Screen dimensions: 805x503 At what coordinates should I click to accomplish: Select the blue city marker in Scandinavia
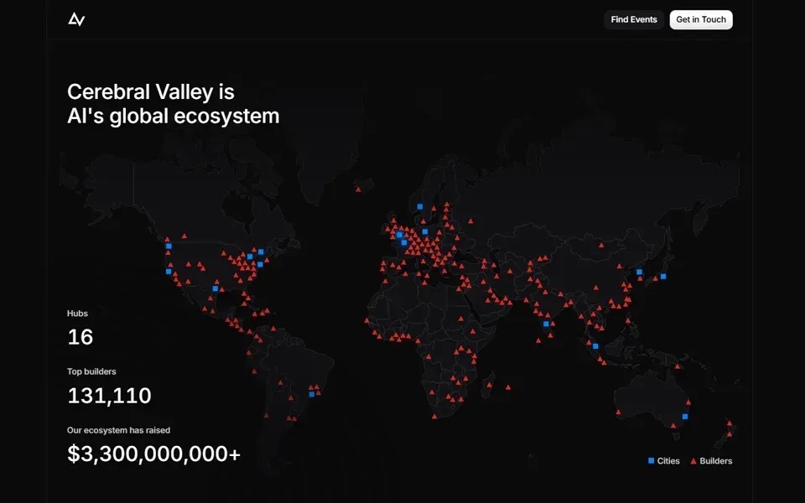tap(420, 207)
